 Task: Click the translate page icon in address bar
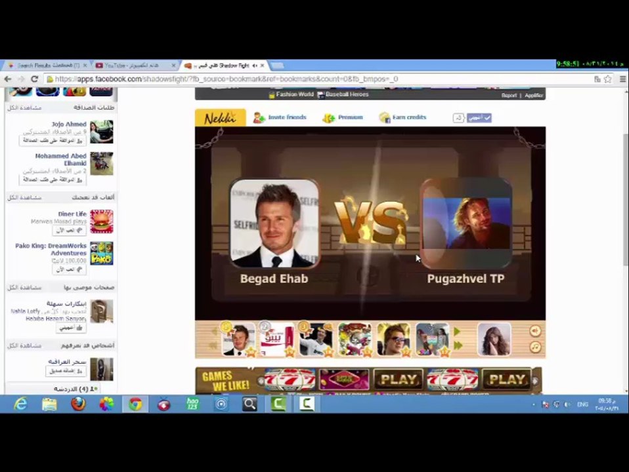click(597, 79)
